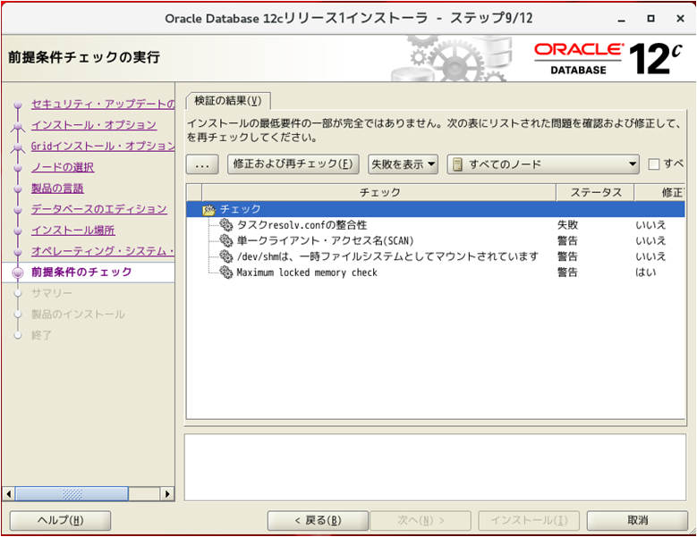Select 単一クライアント・アクセス名(SCAN) row
This screenshot has width=697, height=537.
coord(436,241)
